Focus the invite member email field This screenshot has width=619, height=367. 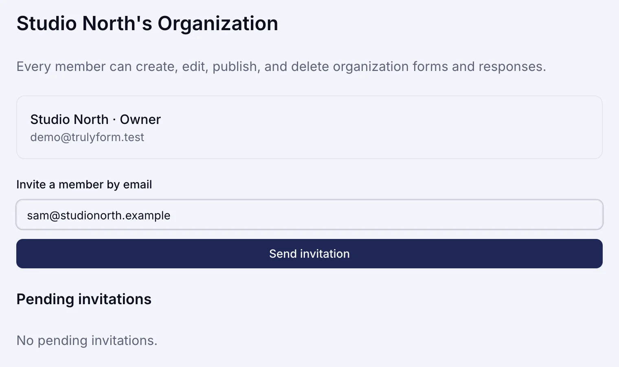coord(309,214)
